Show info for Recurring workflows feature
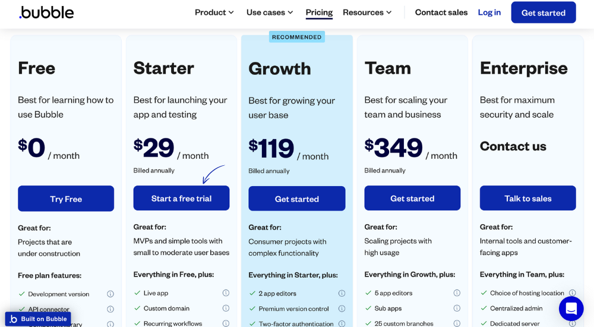This screenshot has width=594, height=327. pos(226,324)
